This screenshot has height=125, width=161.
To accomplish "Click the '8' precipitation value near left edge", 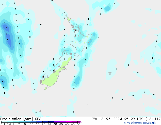I will [x=3, y=81].
